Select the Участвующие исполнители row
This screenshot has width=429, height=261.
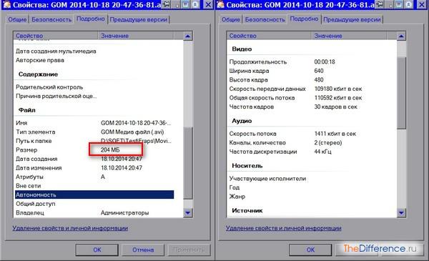(307, 179)
